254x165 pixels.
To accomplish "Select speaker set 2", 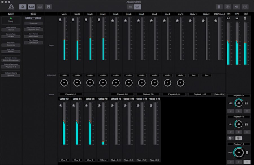I will [238, 138].
